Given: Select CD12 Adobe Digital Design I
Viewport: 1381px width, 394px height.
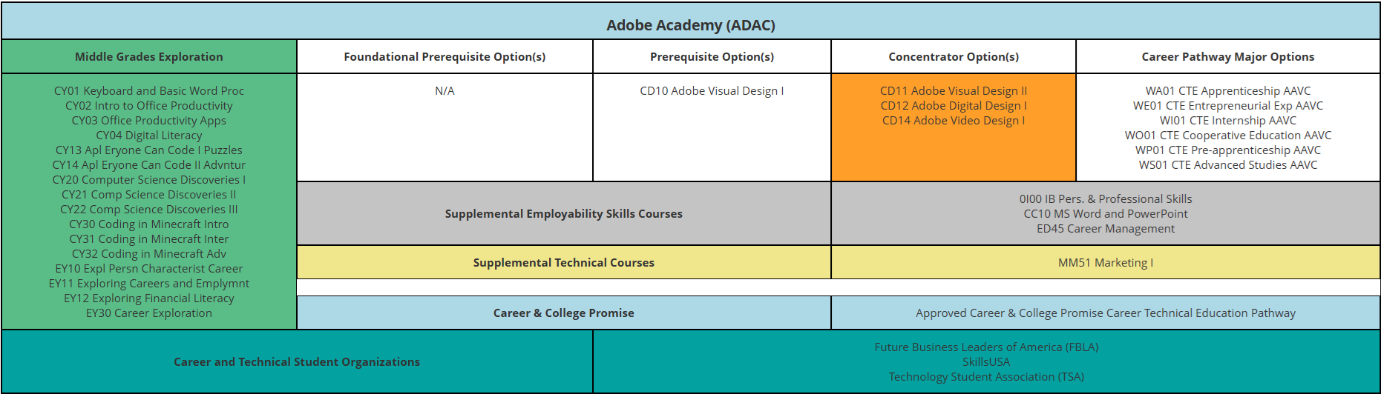Looking at the screenshot, I should 953,106.
